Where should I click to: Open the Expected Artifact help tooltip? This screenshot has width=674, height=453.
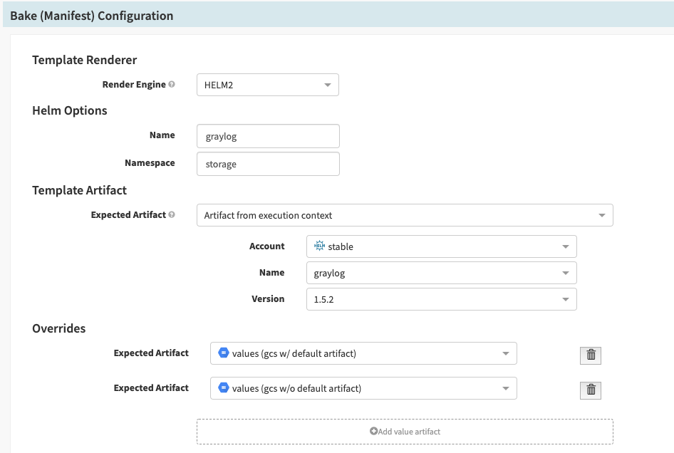click(x=171, y=214)
